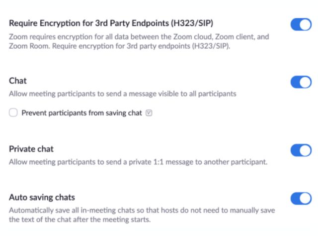This screenshot has height=236, width=318.
Task: Disable the Chat toggle switch
Action: pyautogui.click(x=301, y=82)
